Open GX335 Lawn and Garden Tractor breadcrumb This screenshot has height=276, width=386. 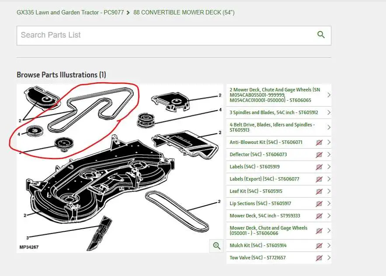tap(70, 12)
